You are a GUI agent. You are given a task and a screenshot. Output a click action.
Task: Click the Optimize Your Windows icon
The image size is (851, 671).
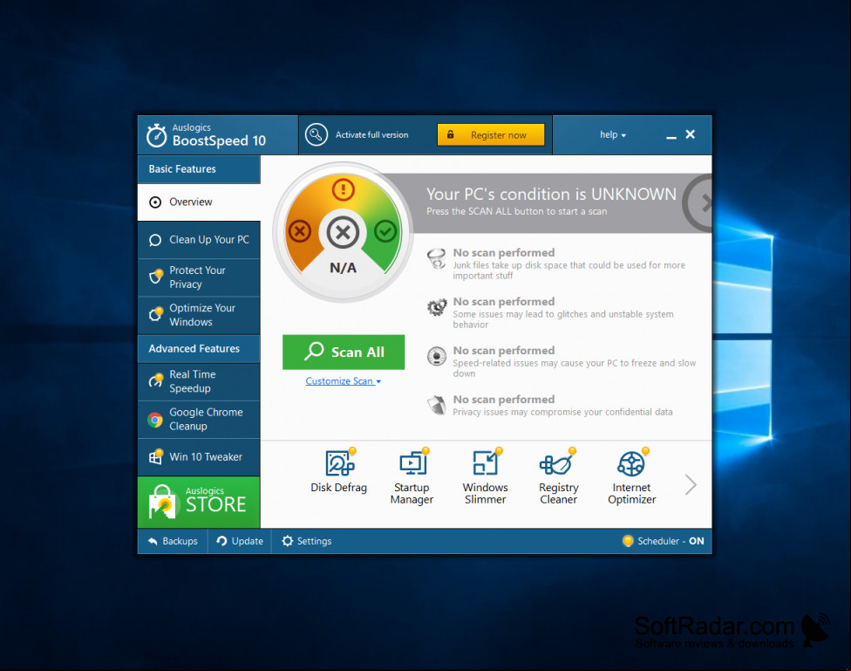pos(156,314)
